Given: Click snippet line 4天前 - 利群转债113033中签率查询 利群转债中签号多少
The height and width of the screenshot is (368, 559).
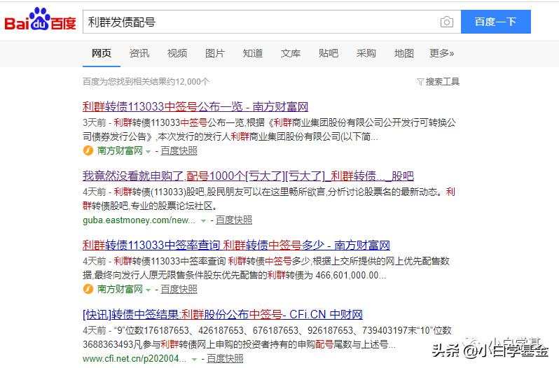Looking at the screenshot, I should point(266,261).
